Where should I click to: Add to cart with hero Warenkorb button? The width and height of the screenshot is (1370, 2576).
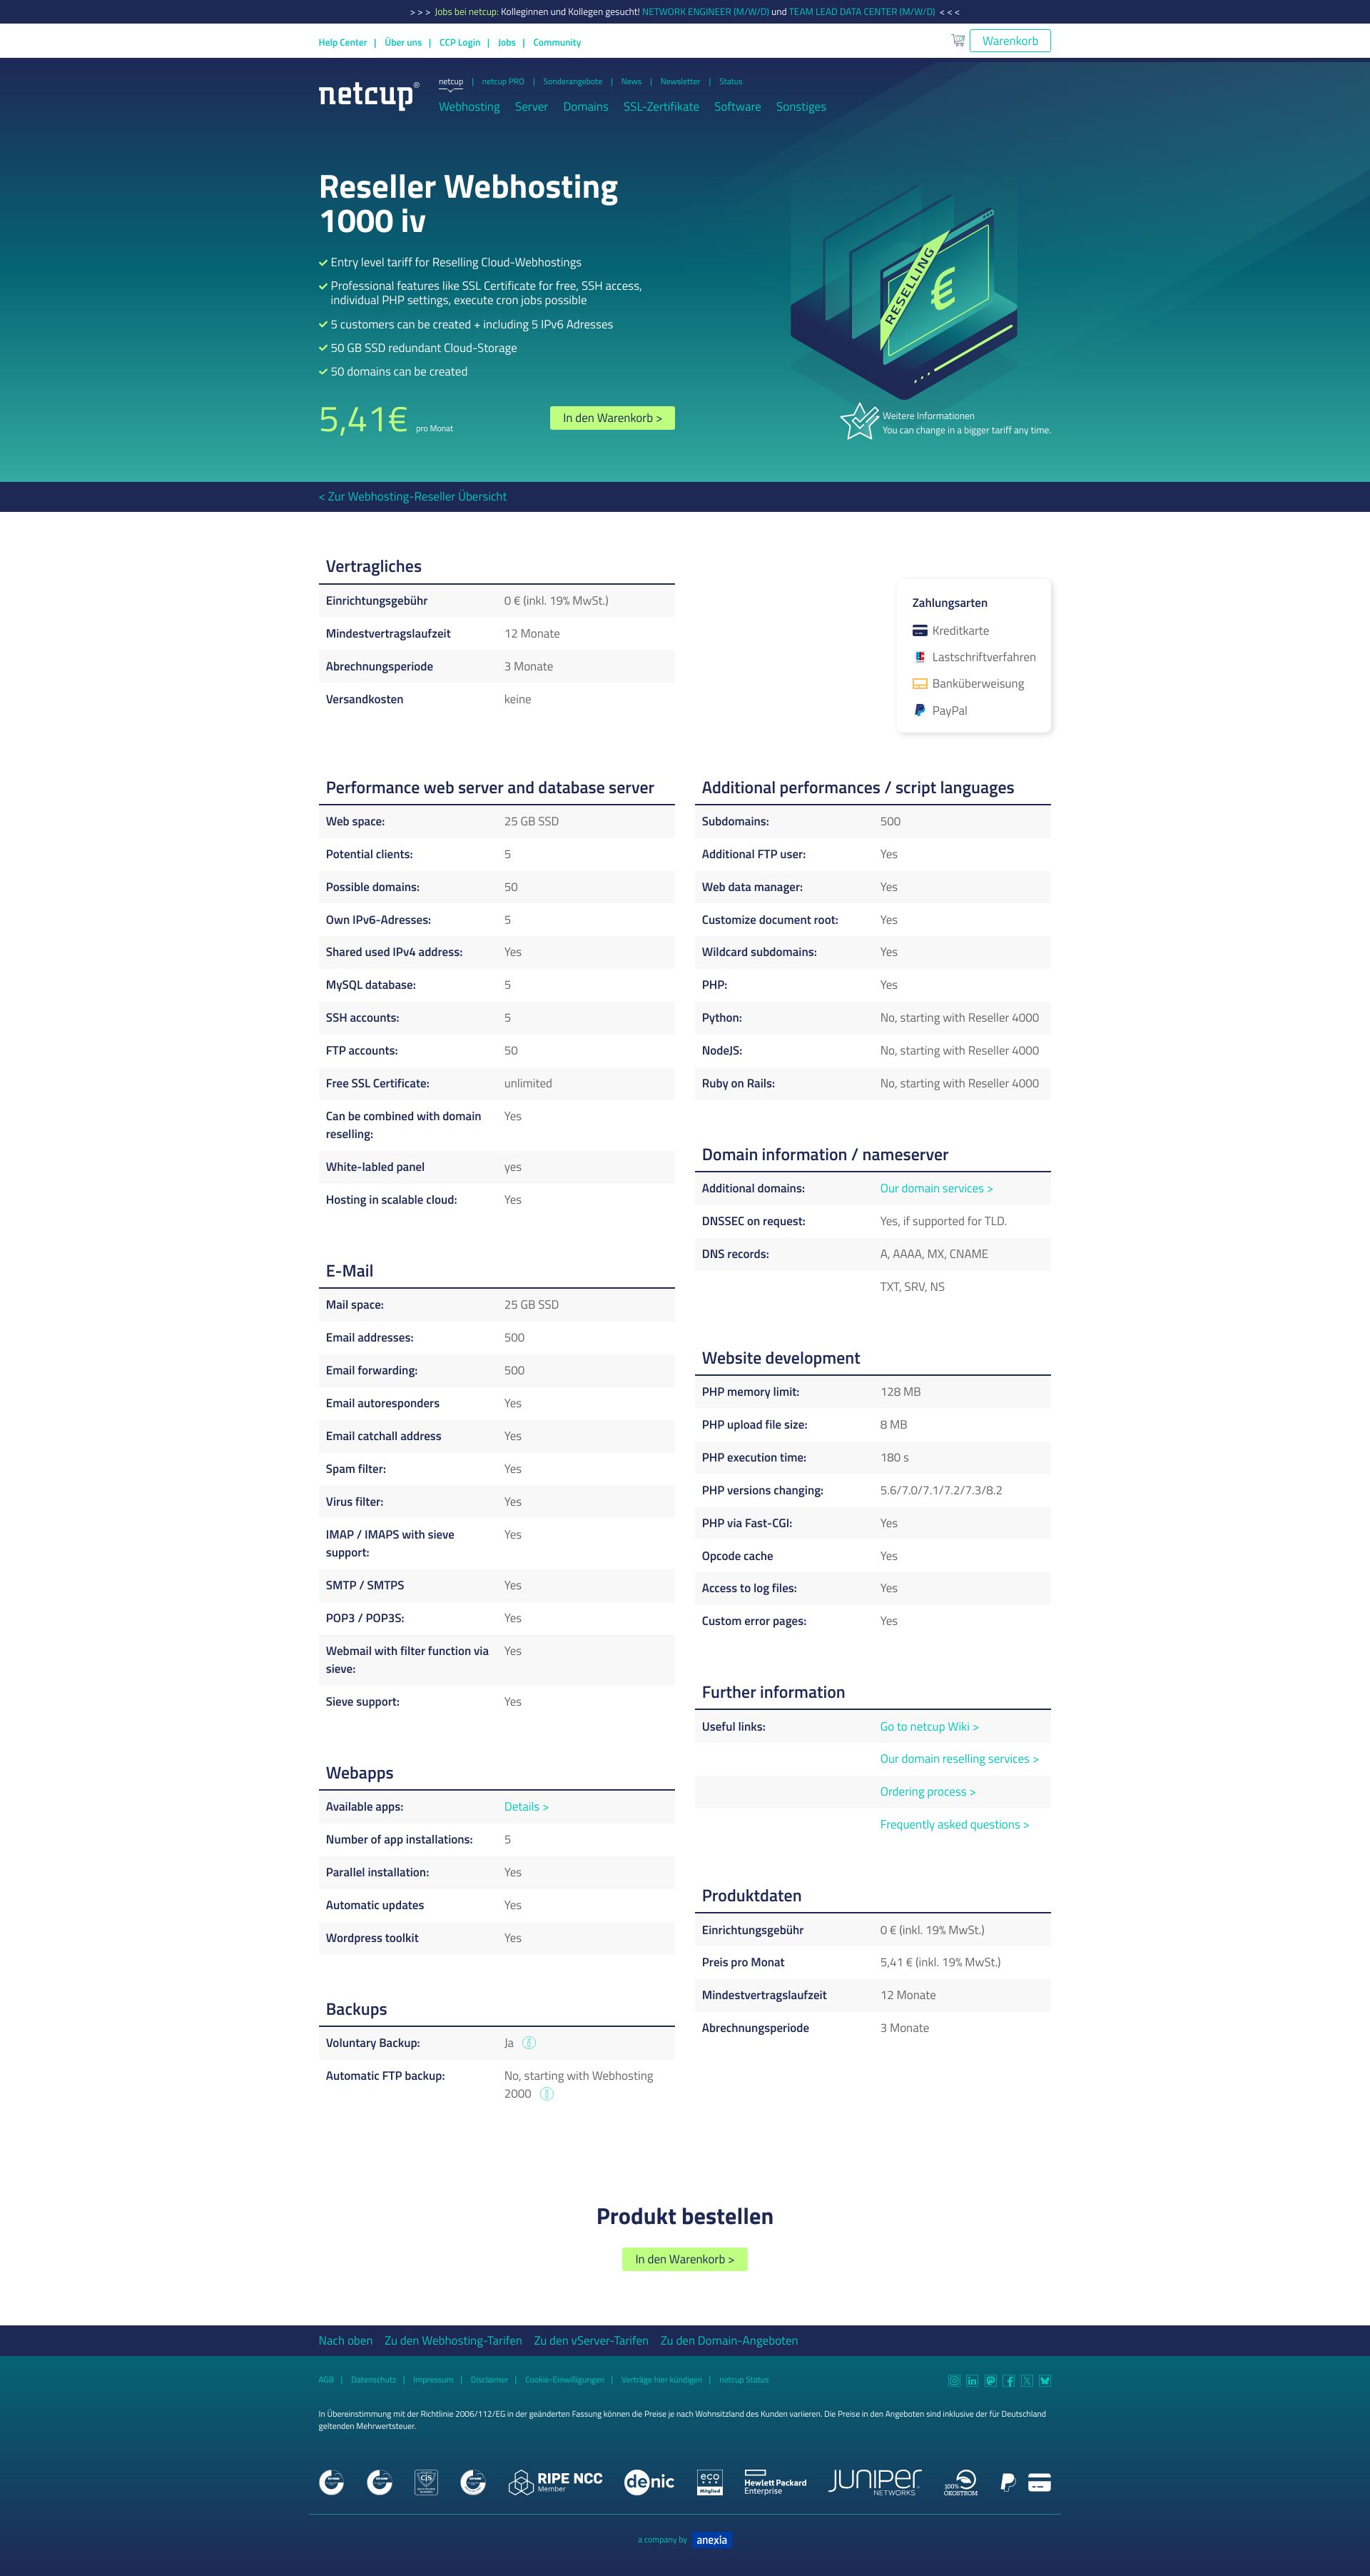(x=612, y=418)
